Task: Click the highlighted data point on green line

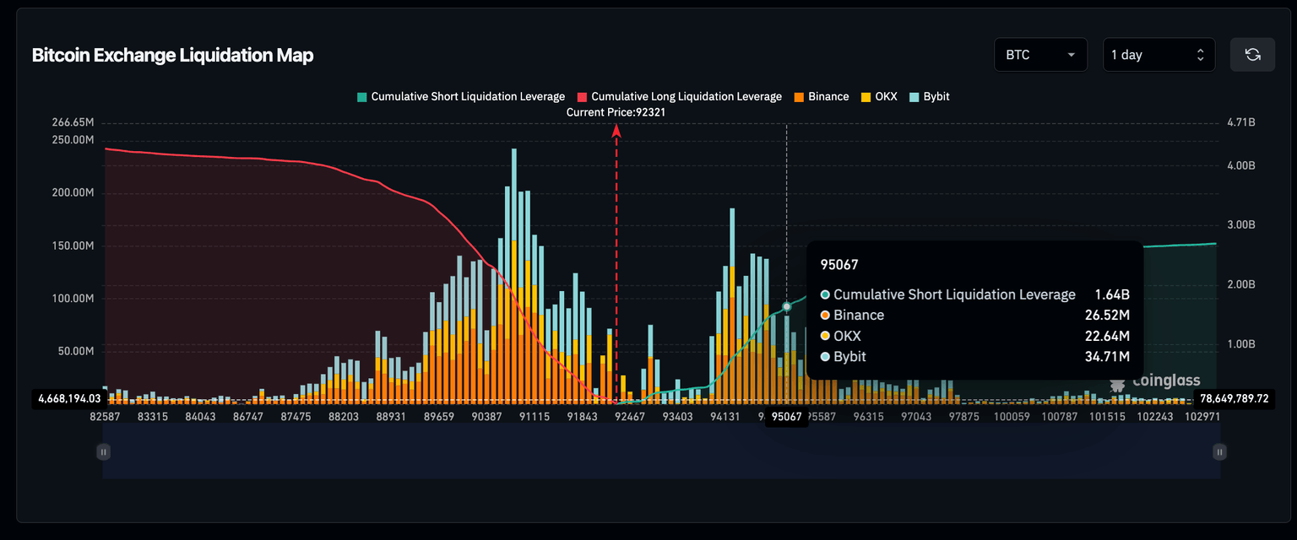Action: [787, 306]
